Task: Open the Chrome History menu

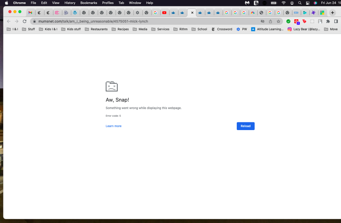Action: pyautogui.click(x=70, y=3)
